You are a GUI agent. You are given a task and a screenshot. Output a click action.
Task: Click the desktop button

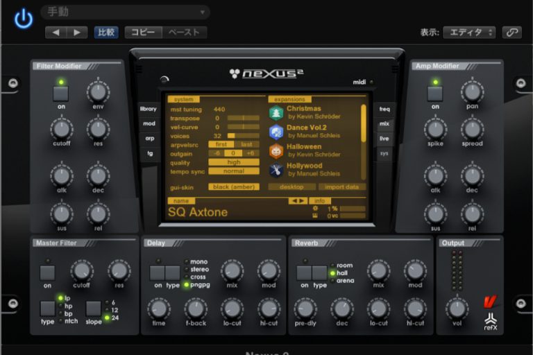[x=291, y=187]
